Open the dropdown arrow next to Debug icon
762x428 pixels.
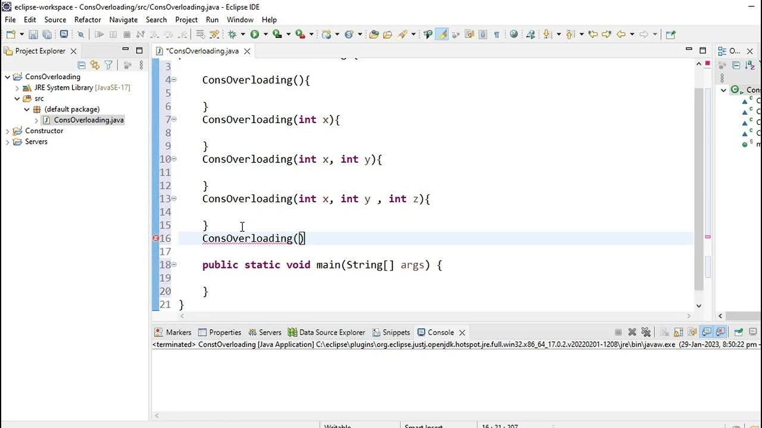(x=242, y=34)
